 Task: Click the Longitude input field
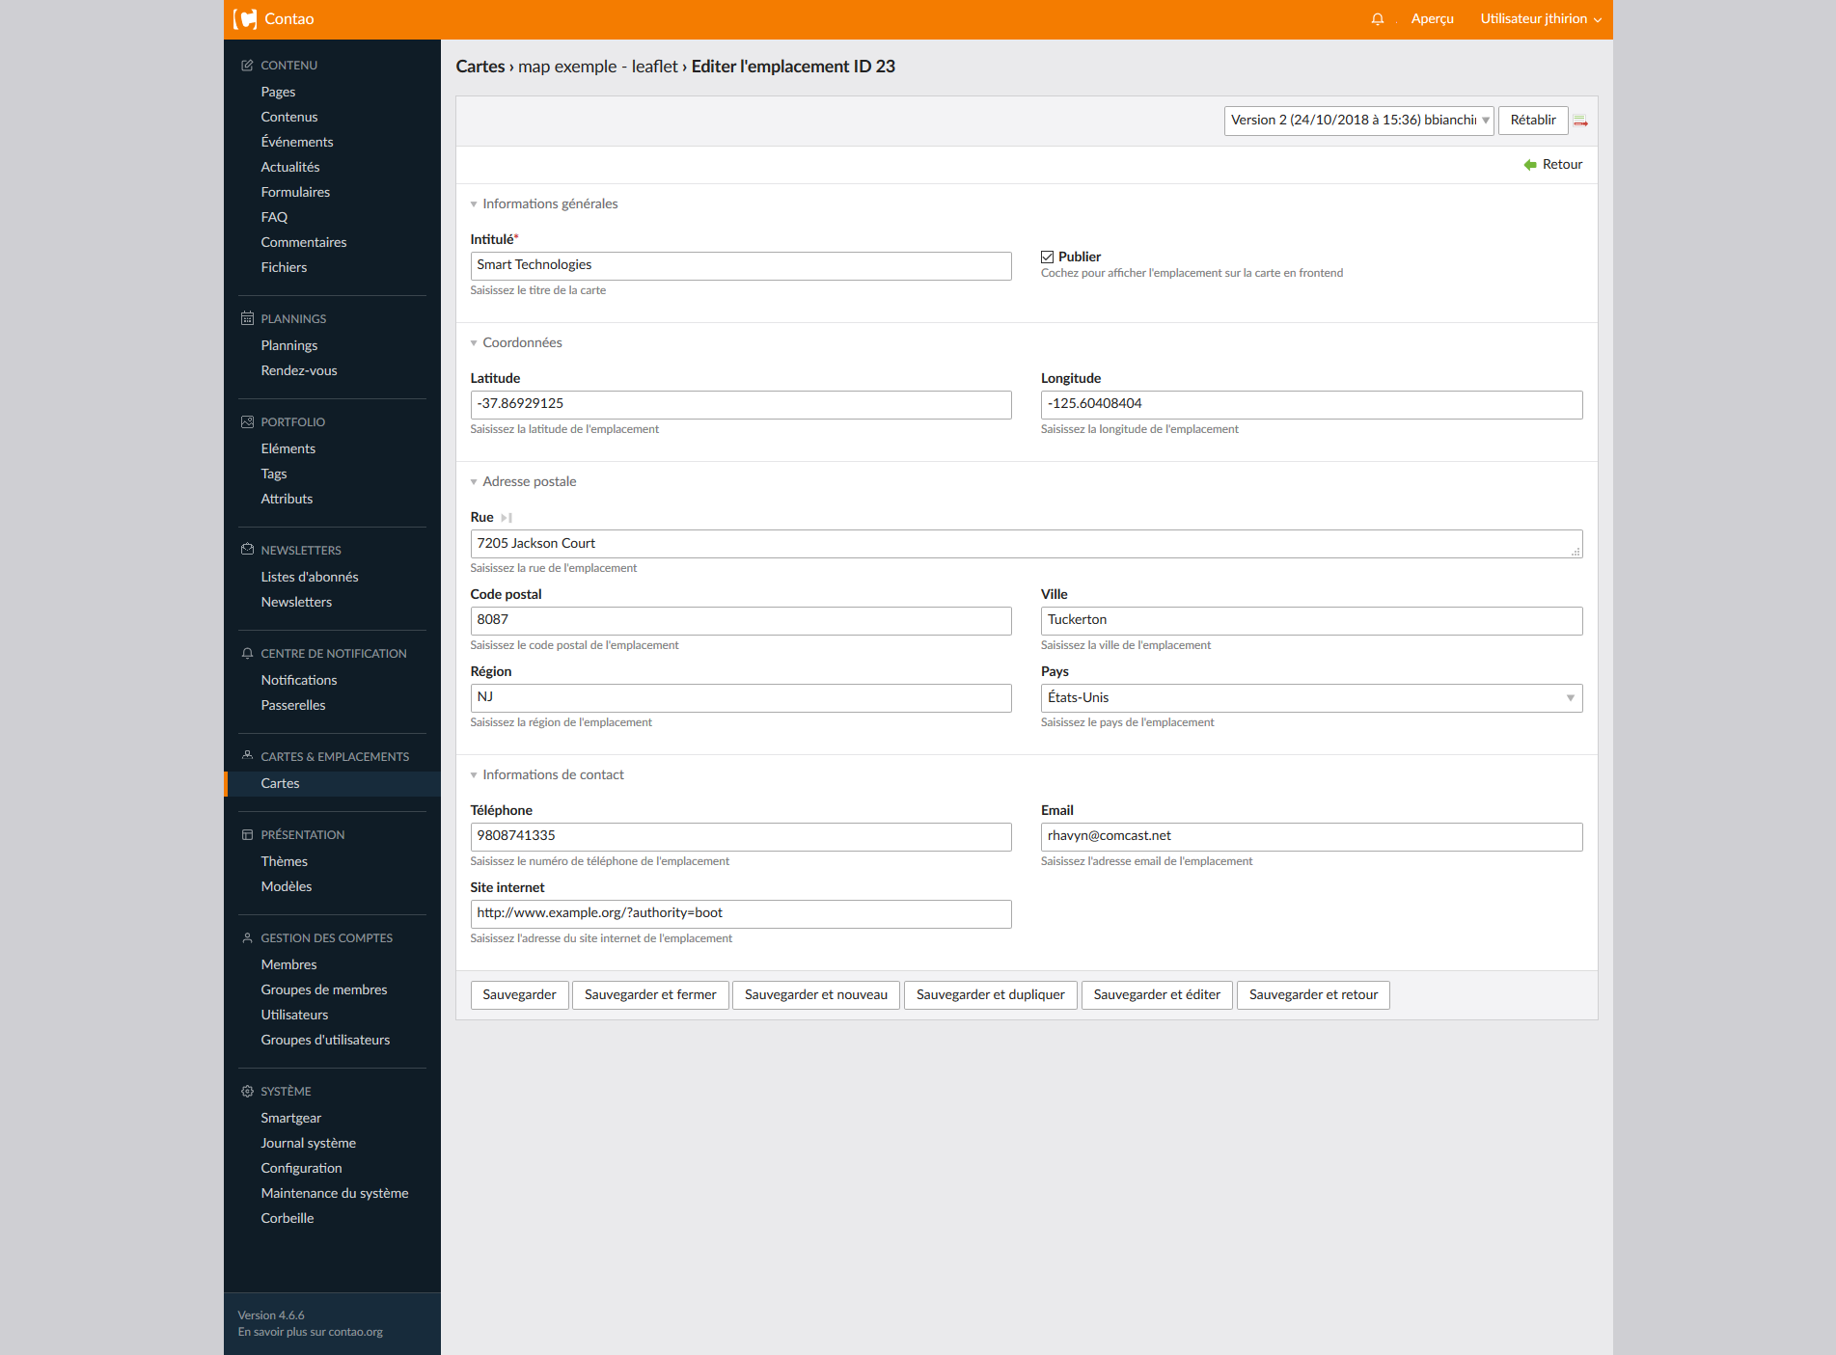[x=1311, y=405]
